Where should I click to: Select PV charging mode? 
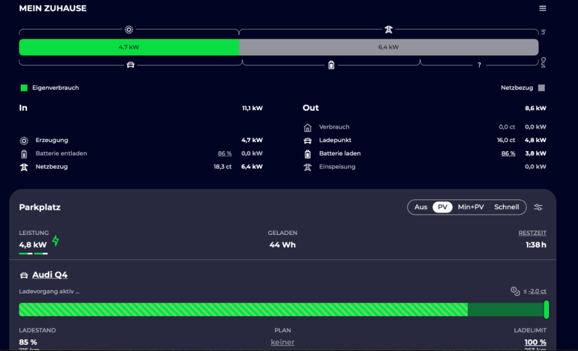[443, 207]
